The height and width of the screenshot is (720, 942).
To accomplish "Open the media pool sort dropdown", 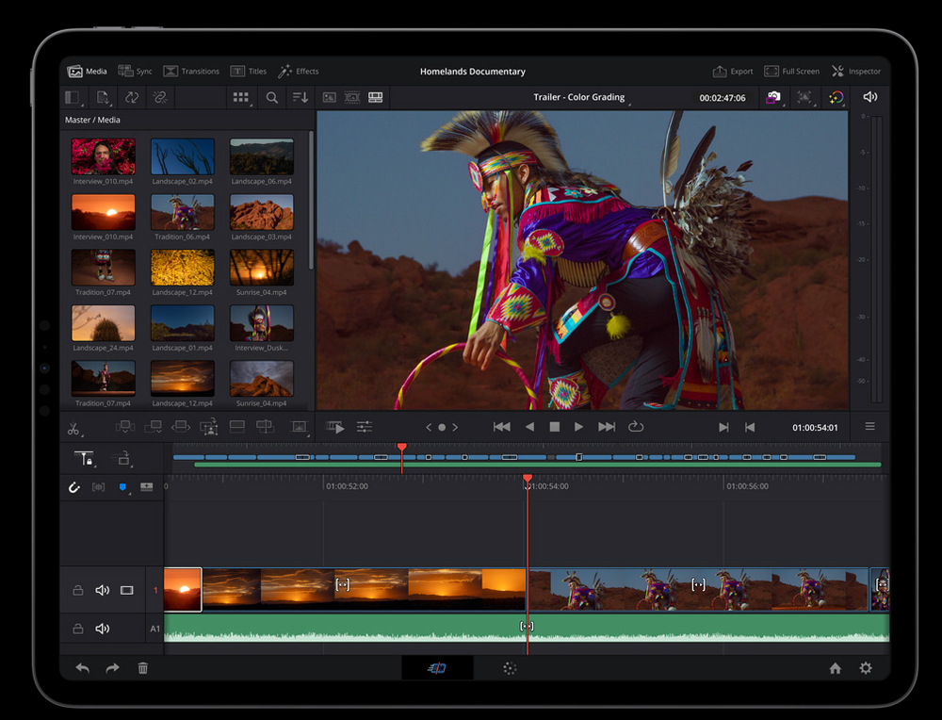I will 300,97.
